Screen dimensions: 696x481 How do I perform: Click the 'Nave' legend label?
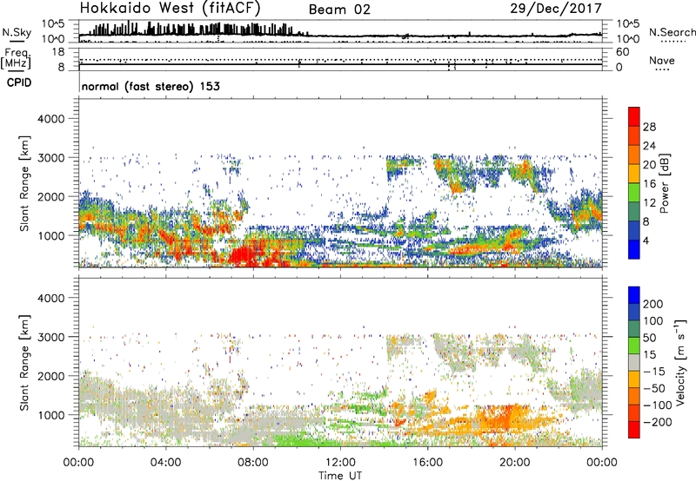click(x=662, y=61)
